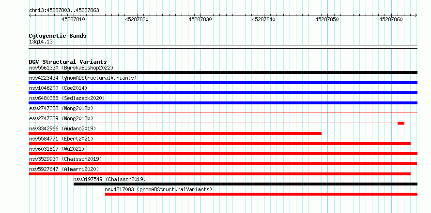Click the black nsv5561330 variant bar
This screenshot has height=213, width=431.
point(223,72)
